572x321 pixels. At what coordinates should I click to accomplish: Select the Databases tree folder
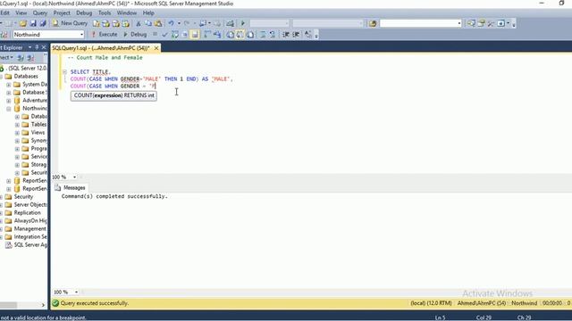click(x=26, y=77)
